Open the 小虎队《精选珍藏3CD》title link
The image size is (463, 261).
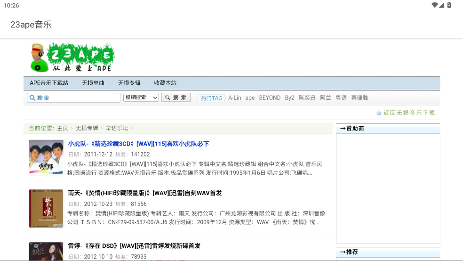(x=138, y=144)
